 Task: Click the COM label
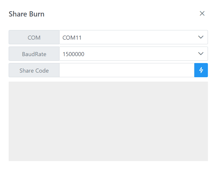(x=34, y=37)
